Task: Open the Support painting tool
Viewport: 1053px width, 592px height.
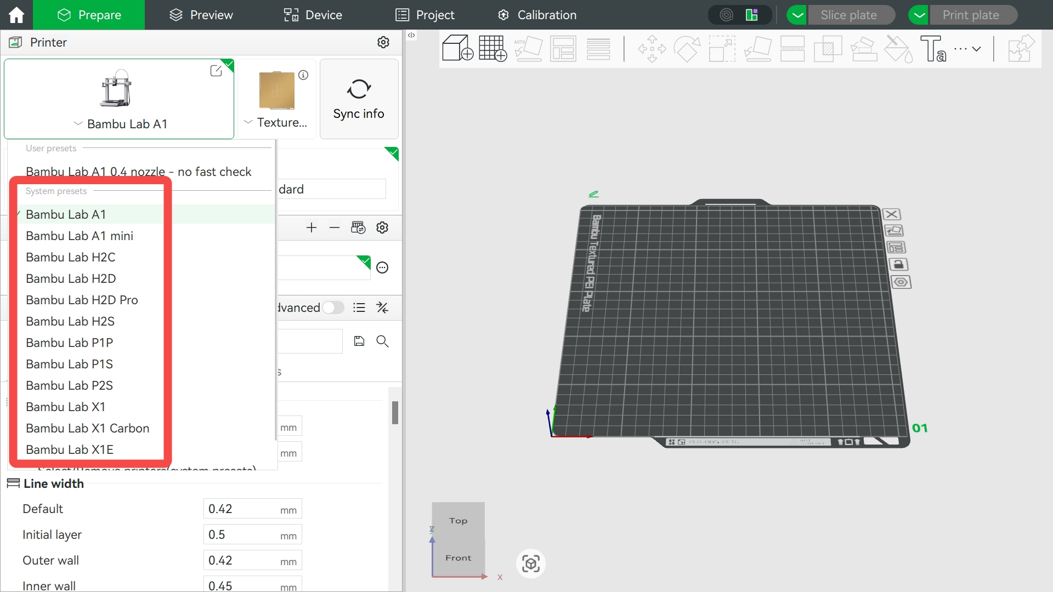Action: point(864,48)
